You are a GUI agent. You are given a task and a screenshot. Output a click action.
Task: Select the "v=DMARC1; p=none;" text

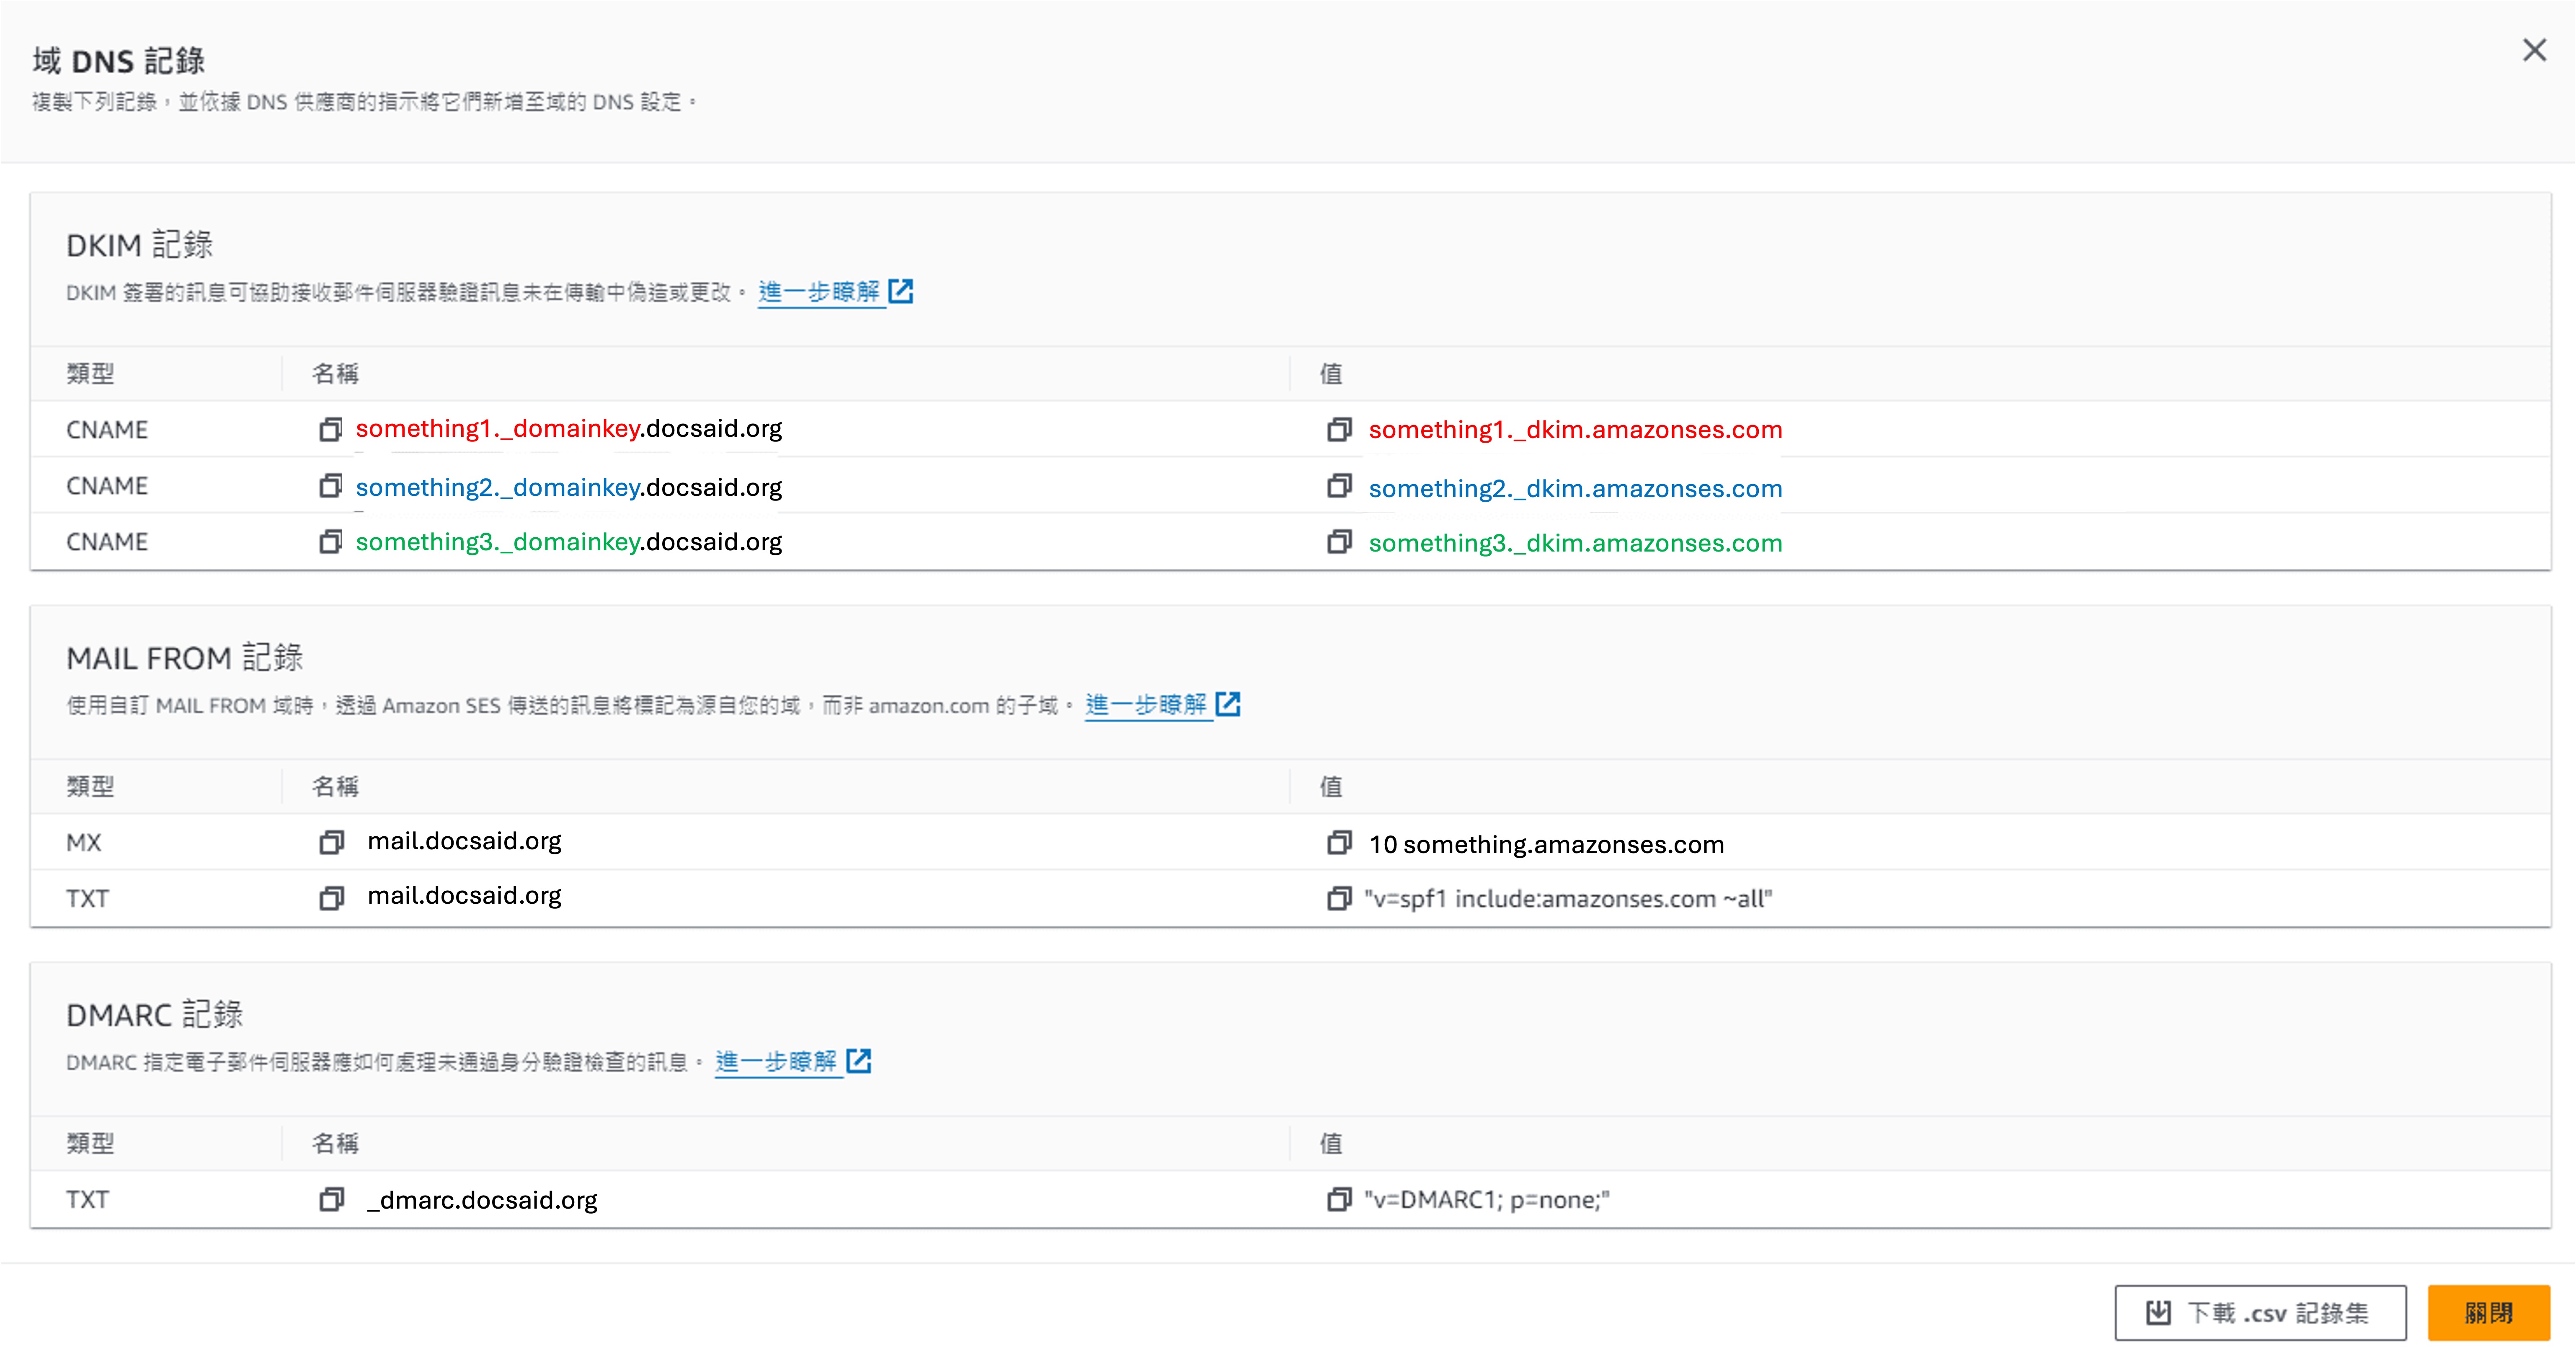tap(1487, 1200)
